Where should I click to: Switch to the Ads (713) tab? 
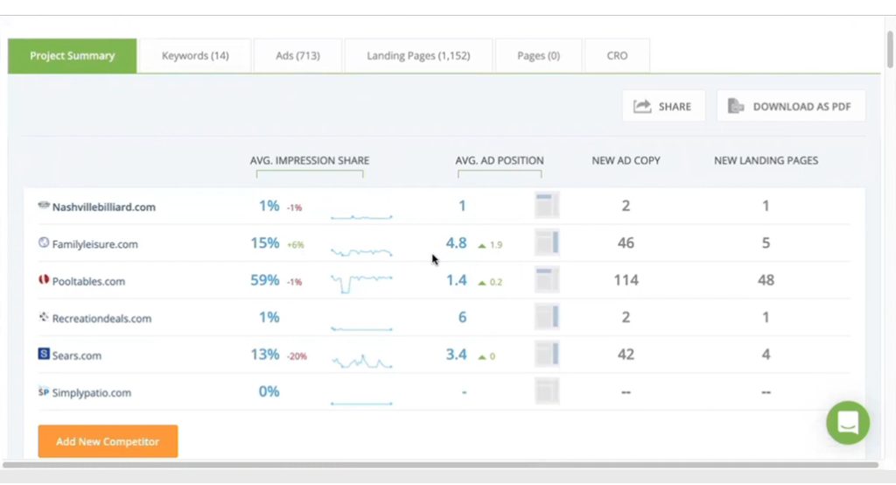click(x=297, y=55)
